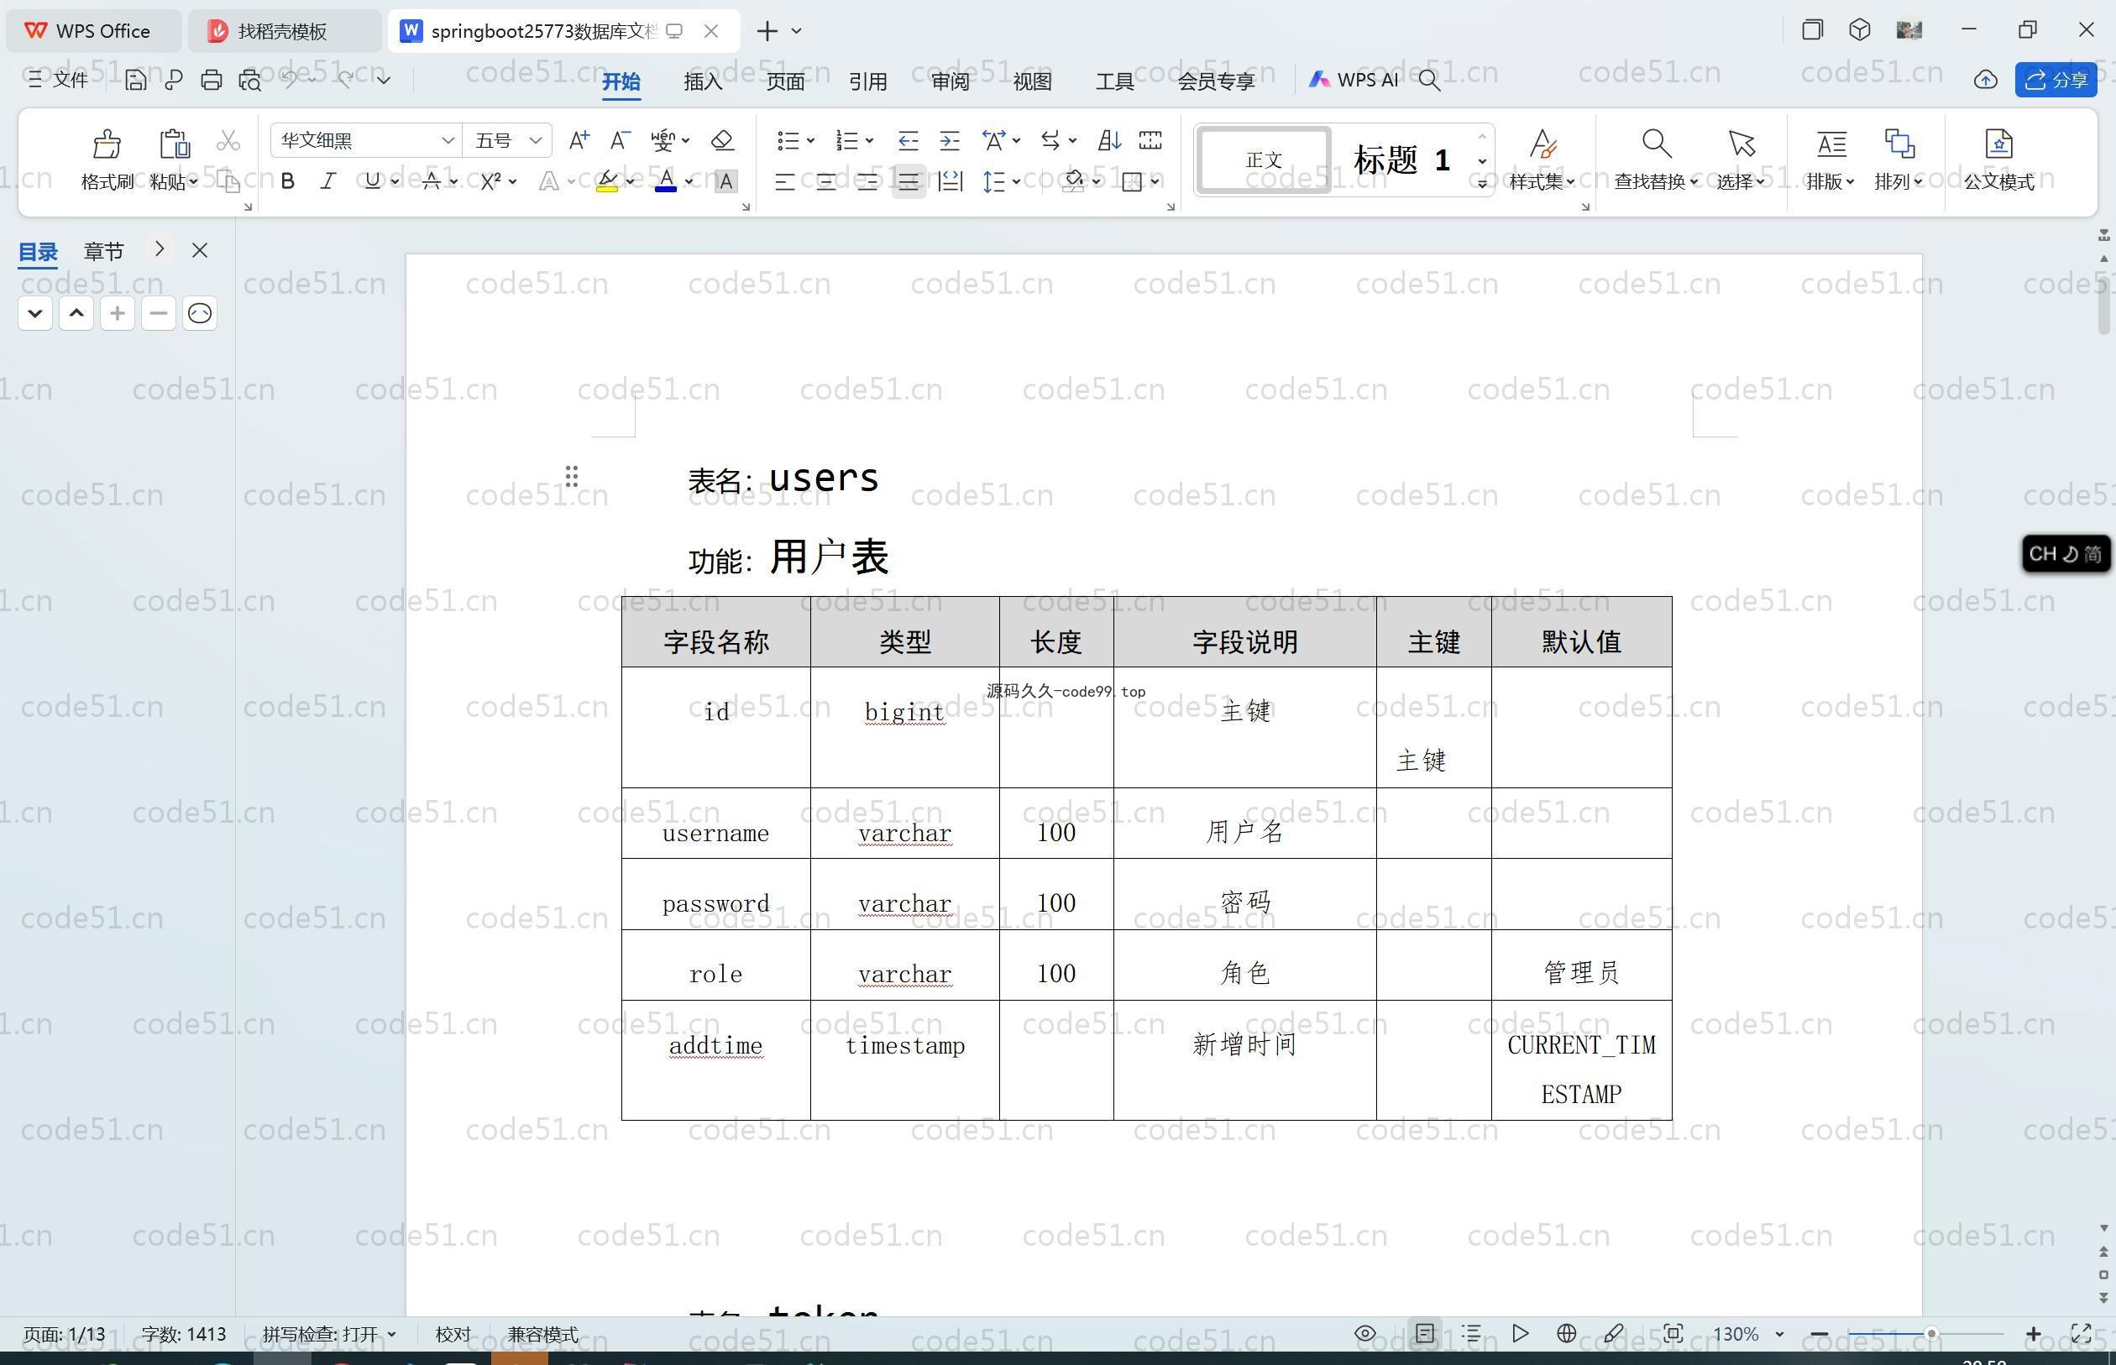This screenshot has width=2116, height=1365.
Task: Toggle Superscript X² formatting
Action: pyautogui.click(x=490, y=181)
